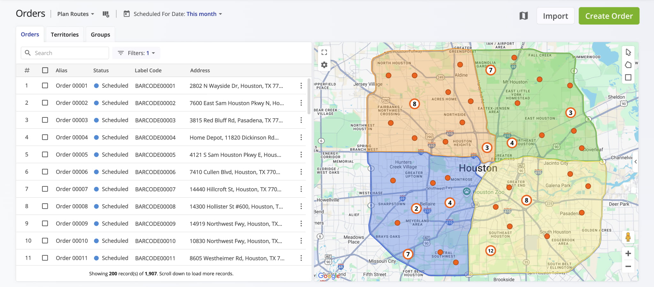Select the checkbox for Order 00006

[45, 172]
